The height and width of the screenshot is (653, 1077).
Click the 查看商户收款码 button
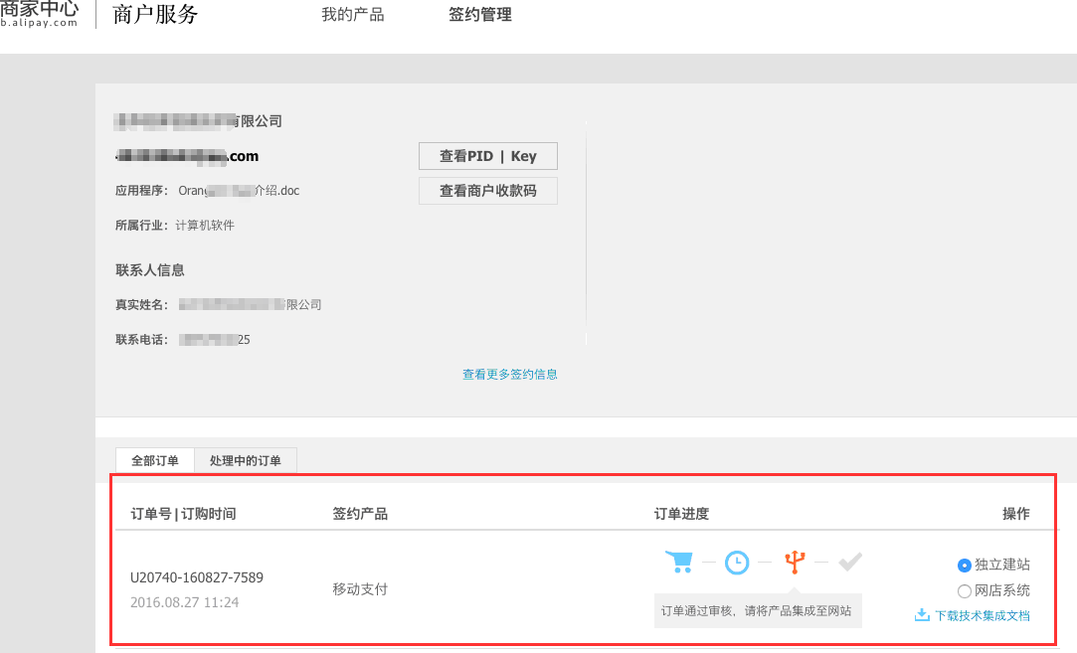pos(487,191)
